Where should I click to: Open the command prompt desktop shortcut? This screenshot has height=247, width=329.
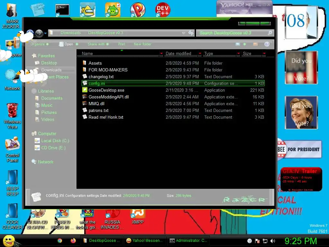tap(62, 10)
